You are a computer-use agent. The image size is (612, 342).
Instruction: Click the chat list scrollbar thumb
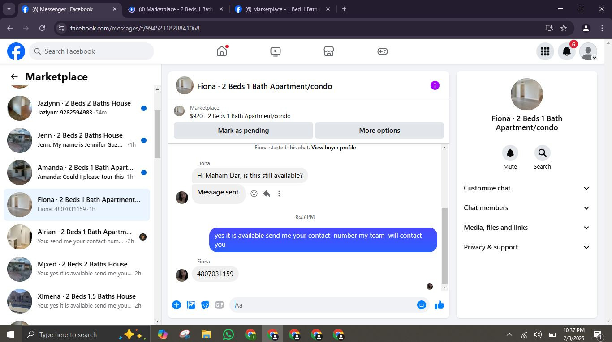(x=157, y=134)
